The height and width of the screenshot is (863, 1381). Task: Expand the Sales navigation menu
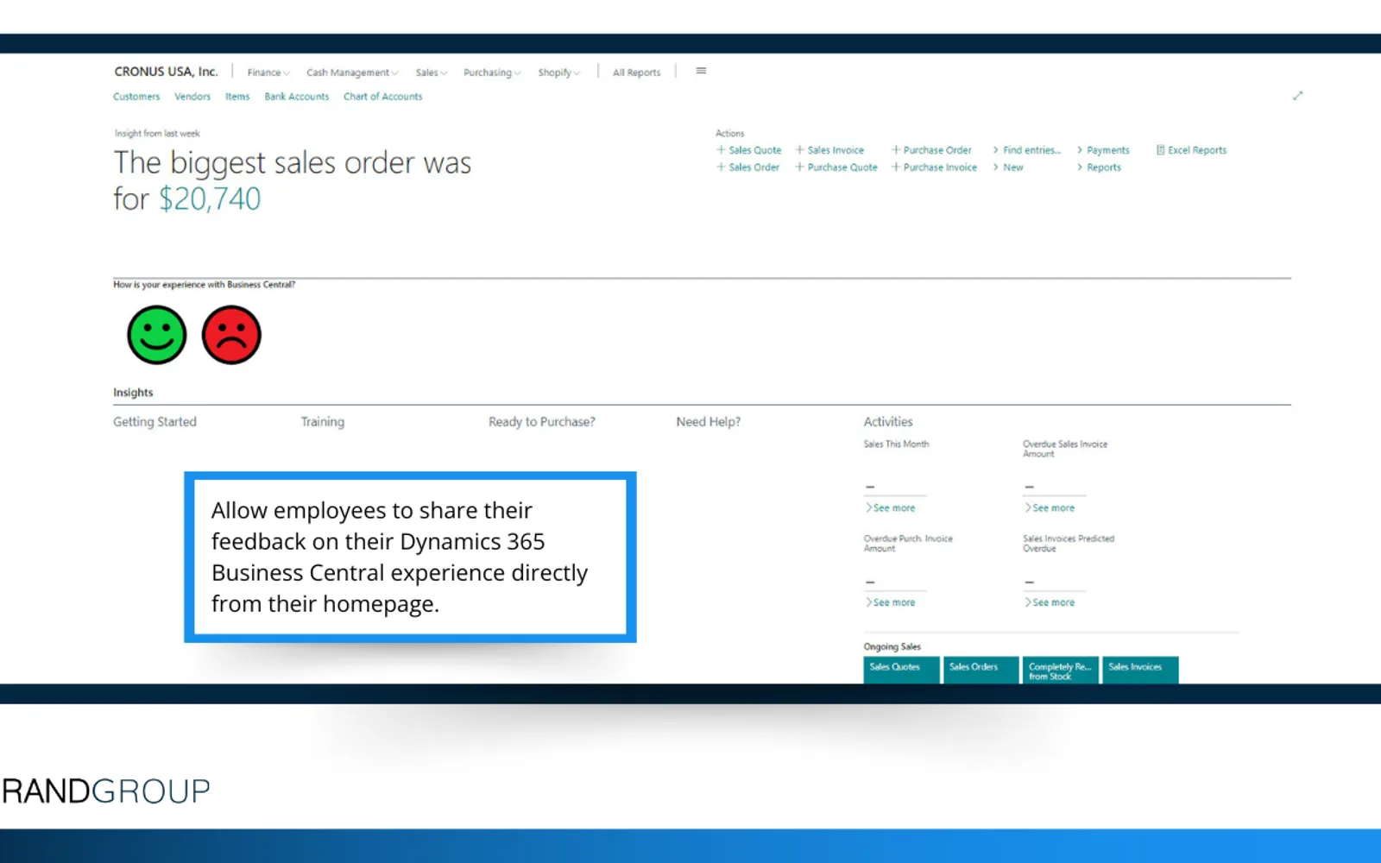coord(432,72)
